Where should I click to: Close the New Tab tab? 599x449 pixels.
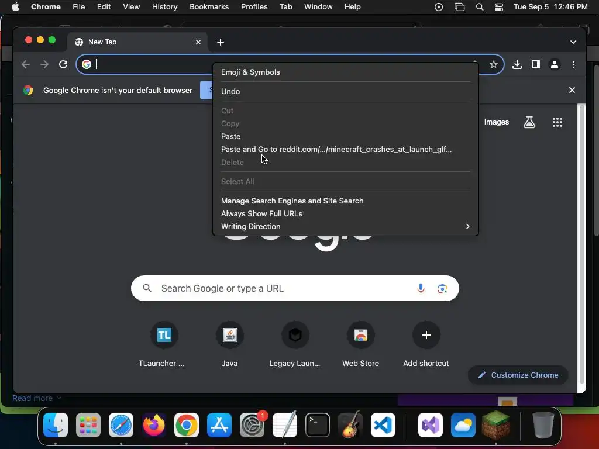click(198, 42)
